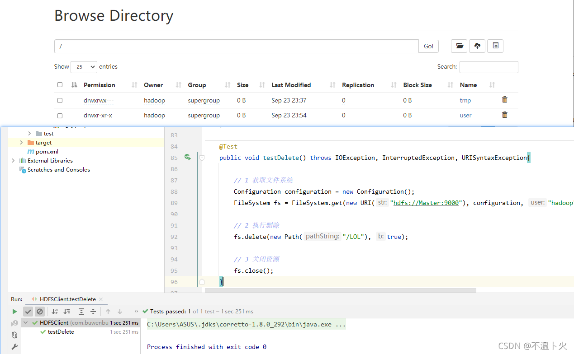Go to next failed test arrow
This screenshot has width=574, height=354.
[120, 312]
